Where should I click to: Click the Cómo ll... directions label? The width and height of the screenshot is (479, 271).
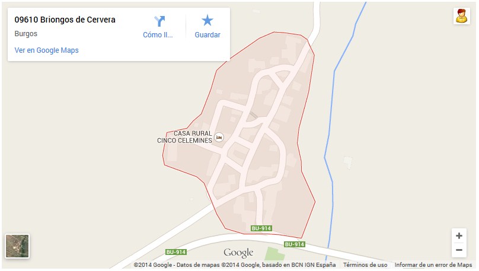point(158,35)
